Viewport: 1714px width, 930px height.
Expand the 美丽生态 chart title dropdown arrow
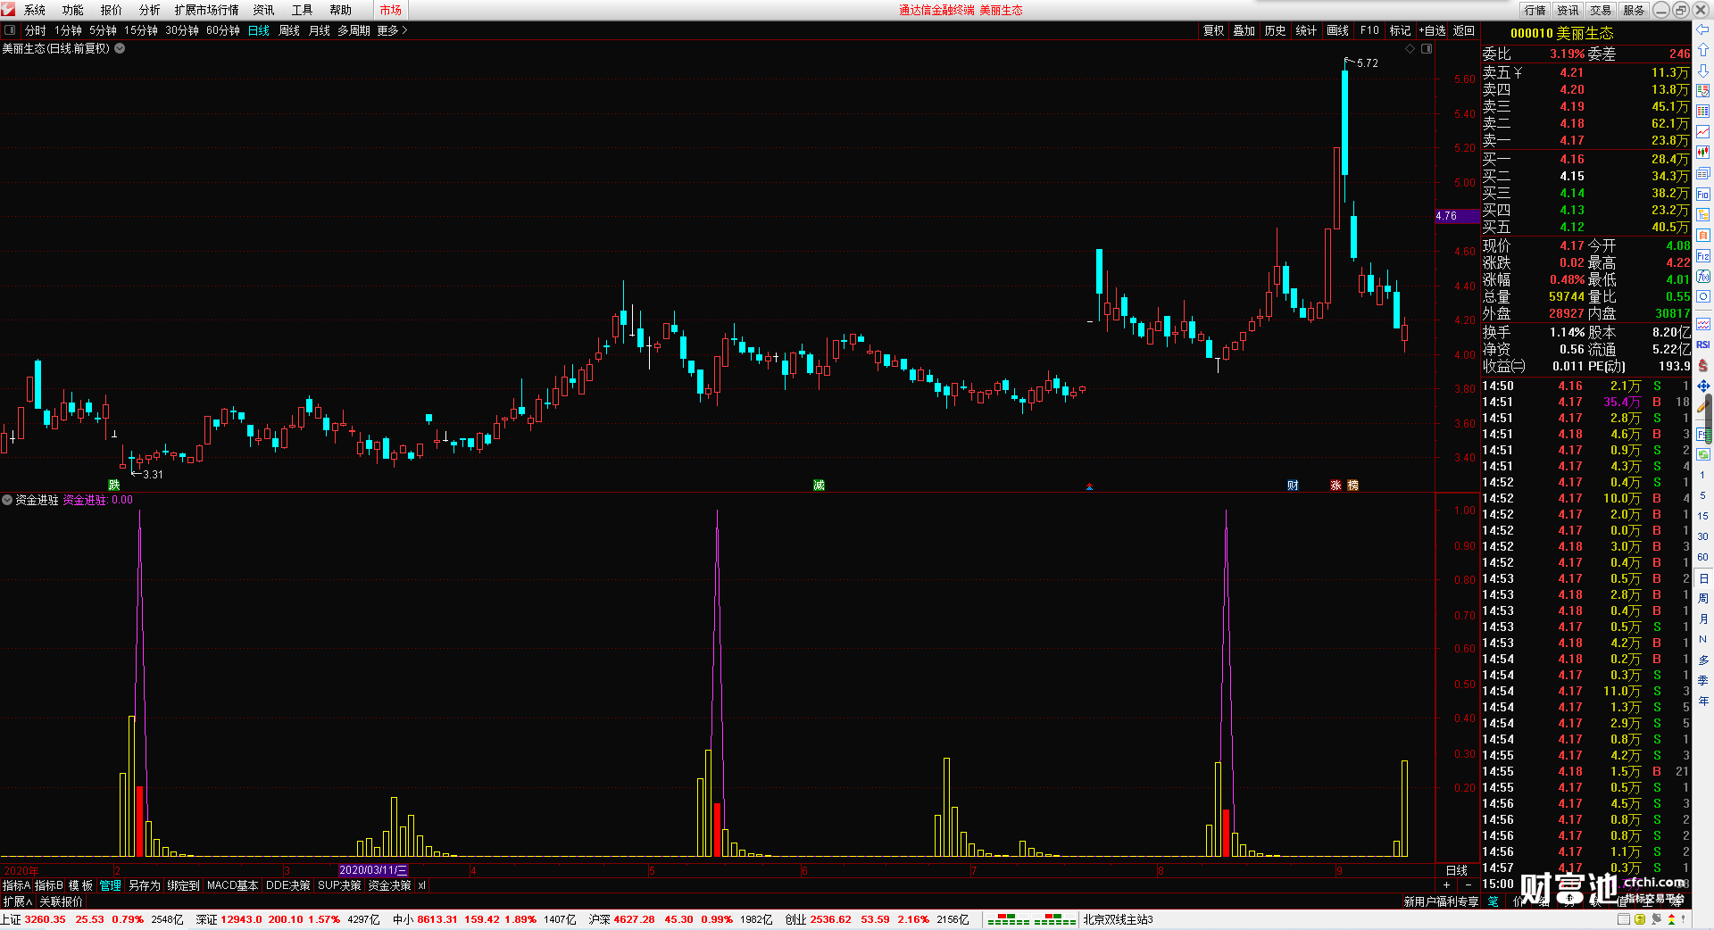coord(120,49)
